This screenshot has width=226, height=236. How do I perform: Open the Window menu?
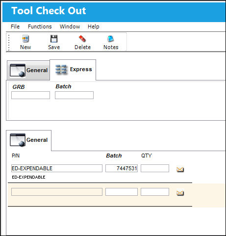click(x=70, y=26)
